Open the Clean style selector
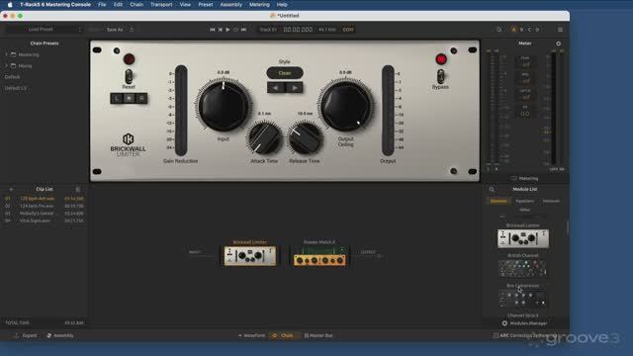This screenshot has width=633, height=356. pos(285,73)
